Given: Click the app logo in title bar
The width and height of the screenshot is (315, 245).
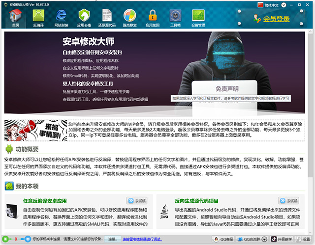Looking at the screenshot, I should click(x=5, y=4).
